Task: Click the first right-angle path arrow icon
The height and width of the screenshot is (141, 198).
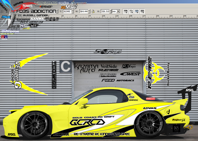Action: [125, 12]
